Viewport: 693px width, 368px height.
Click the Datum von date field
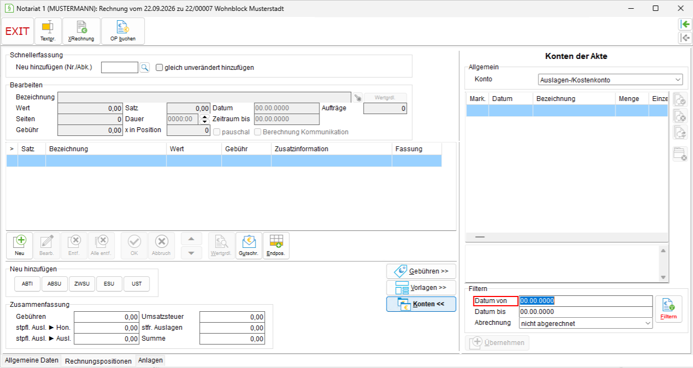click(586, 301)
